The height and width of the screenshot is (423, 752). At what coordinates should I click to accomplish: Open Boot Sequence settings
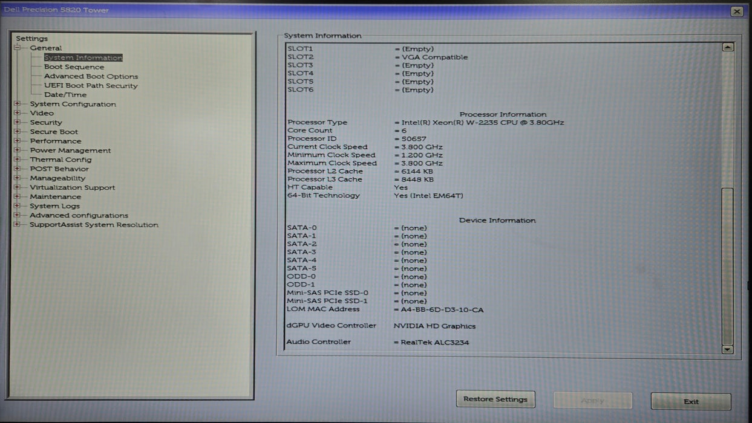(74, 67)
